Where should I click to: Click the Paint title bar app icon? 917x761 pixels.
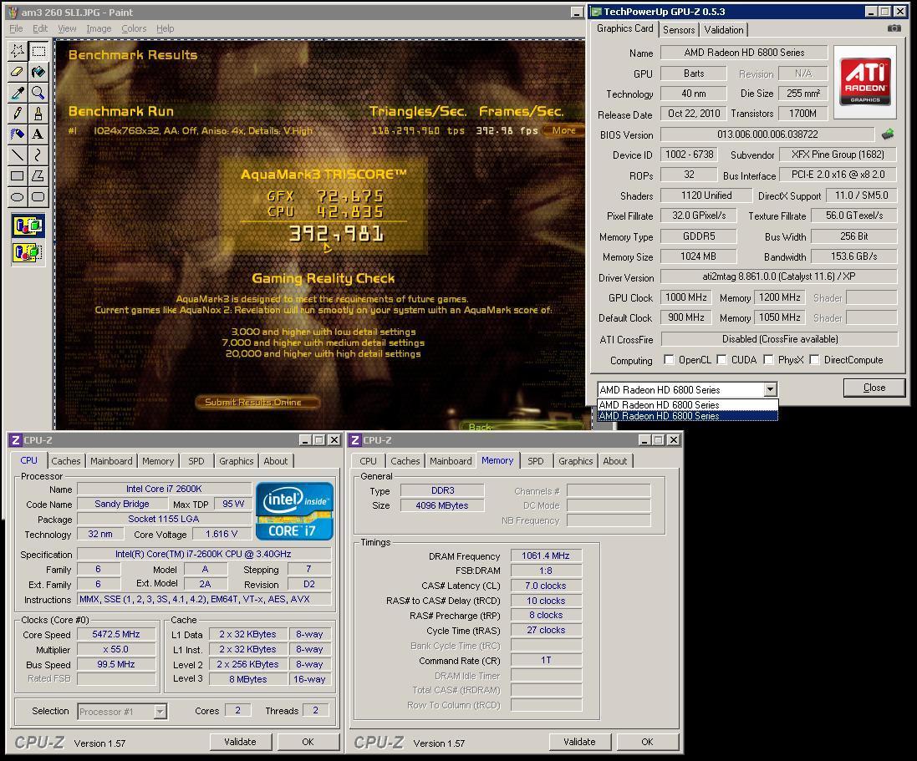(x=13, y=12)
